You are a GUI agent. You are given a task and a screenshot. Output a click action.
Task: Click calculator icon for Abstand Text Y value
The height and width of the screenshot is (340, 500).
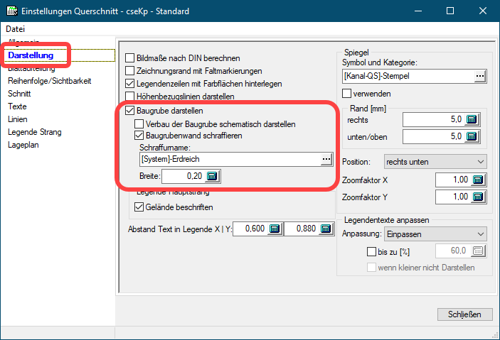point(325,229)
